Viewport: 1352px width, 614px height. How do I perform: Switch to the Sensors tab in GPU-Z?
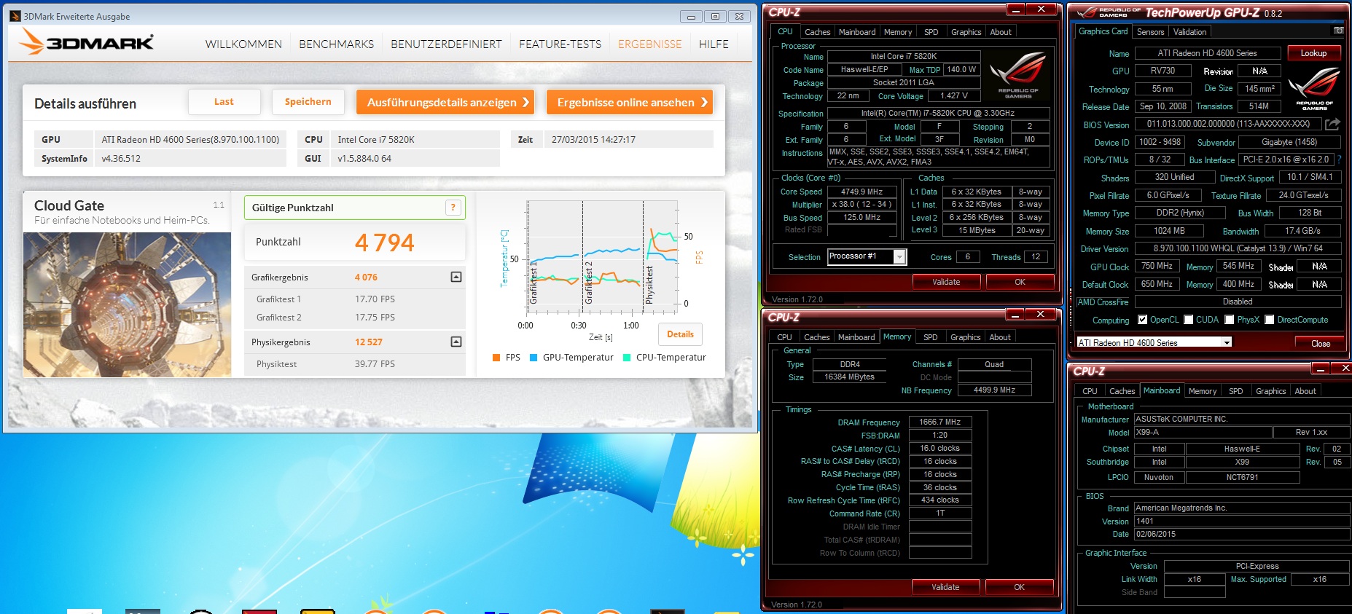(1150, 32)
